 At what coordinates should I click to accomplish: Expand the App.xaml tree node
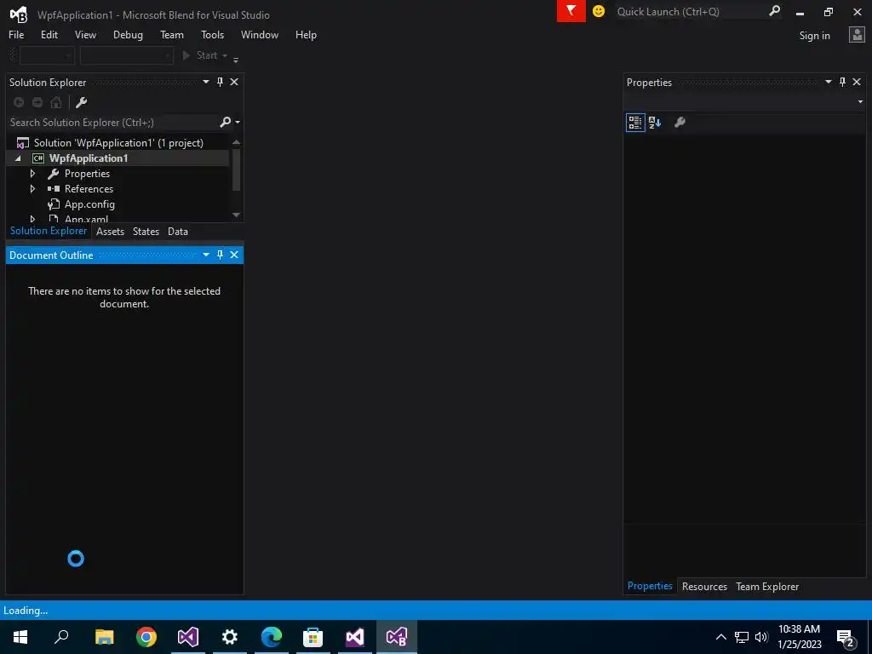point(32,219)
